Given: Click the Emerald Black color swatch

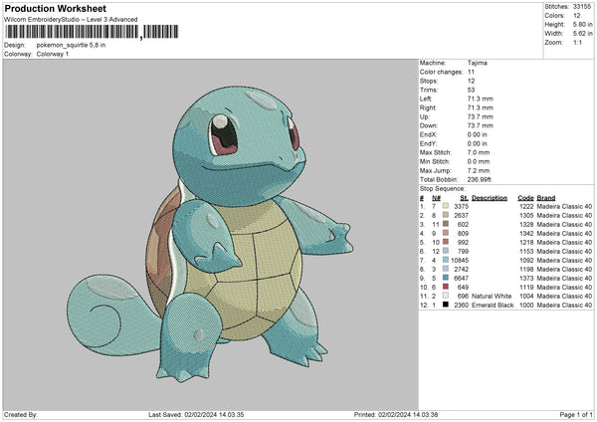Looking at the screenshot, I should click(x=446, y=305).
